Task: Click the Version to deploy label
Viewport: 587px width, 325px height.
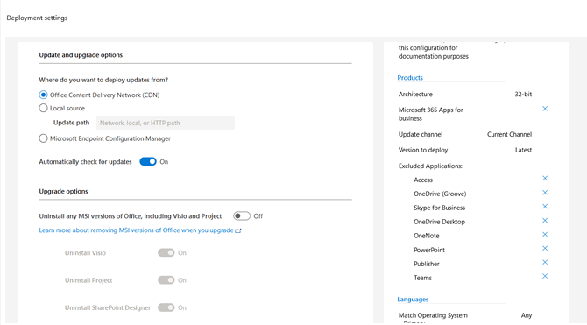Action: tap(423, 150)
